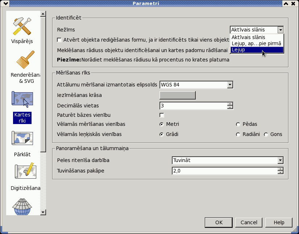Open the WGS 84 ellipsoid dropdown
The image size is (299, 234).
click(x=230, y=85)
